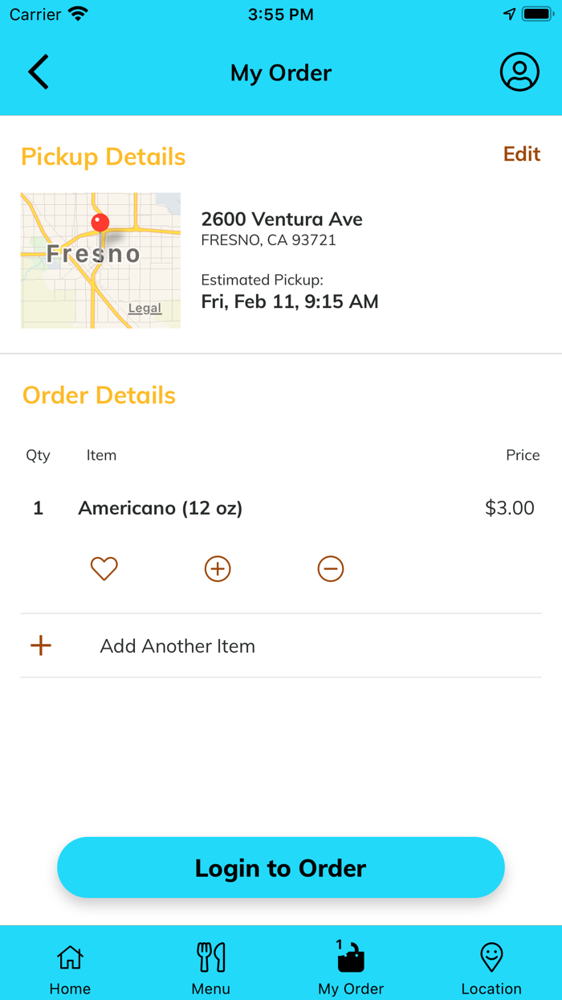The height and width of the screenshot is (1000, 562).
Task: Open the user profile icon
Action: point(519,72)
